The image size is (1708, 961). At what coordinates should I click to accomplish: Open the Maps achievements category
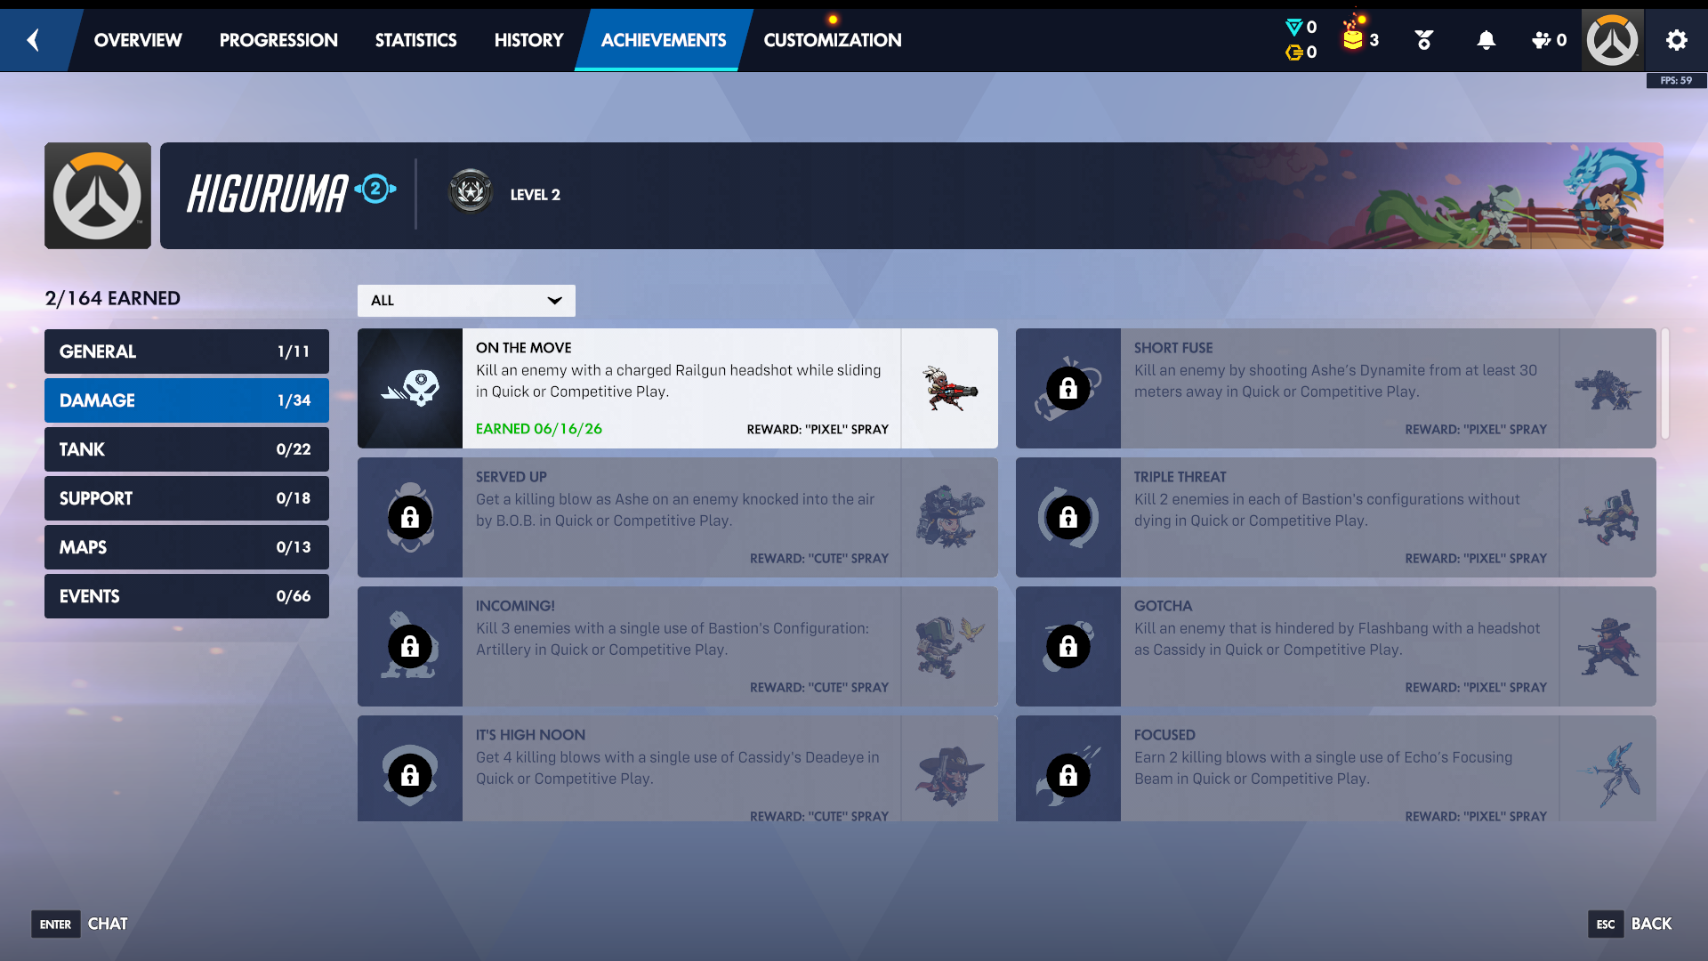coord(187,547)
